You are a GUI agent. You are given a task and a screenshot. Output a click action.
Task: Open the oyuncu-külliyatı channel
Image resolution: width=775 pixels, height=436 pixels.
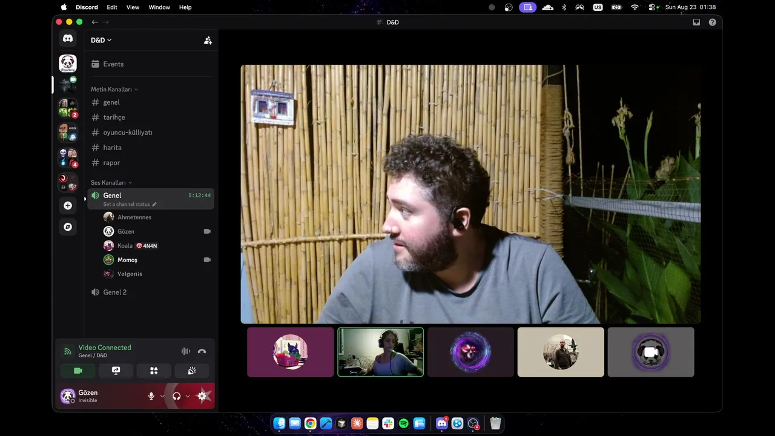pyautogui.click(x=151, y=133)
